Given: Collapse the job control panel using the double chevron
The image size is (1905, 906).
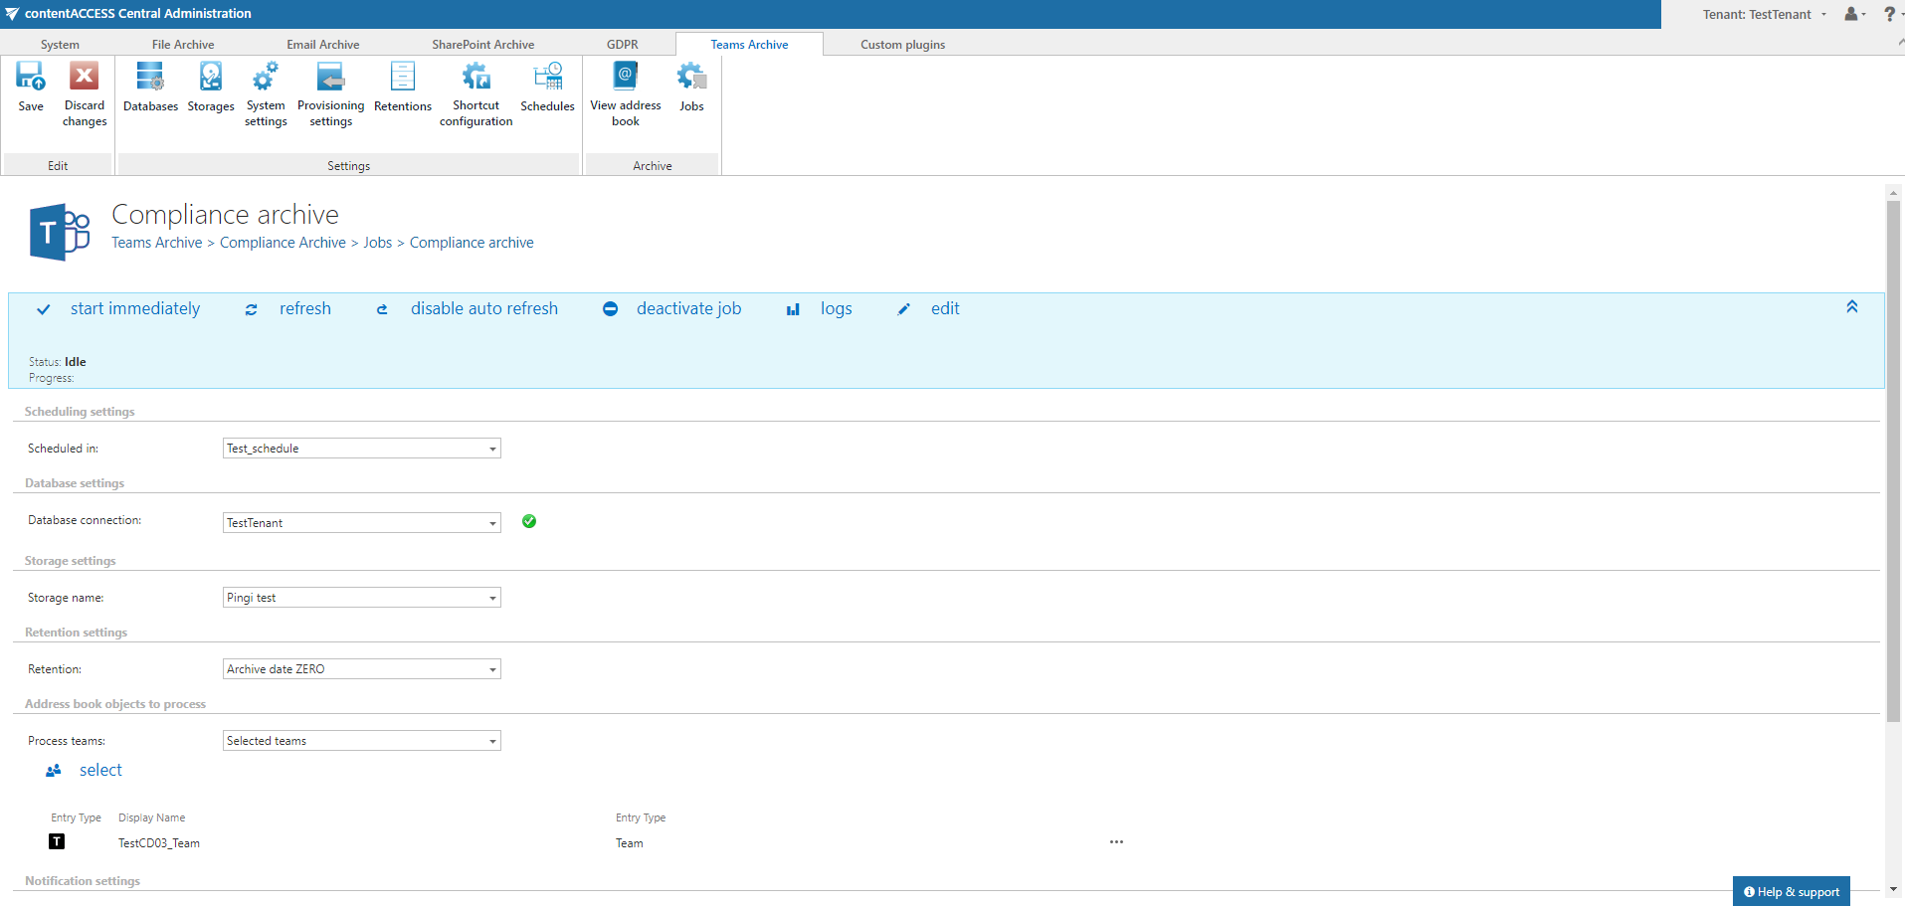Looking at the screenshot, I should [1851, 306].
